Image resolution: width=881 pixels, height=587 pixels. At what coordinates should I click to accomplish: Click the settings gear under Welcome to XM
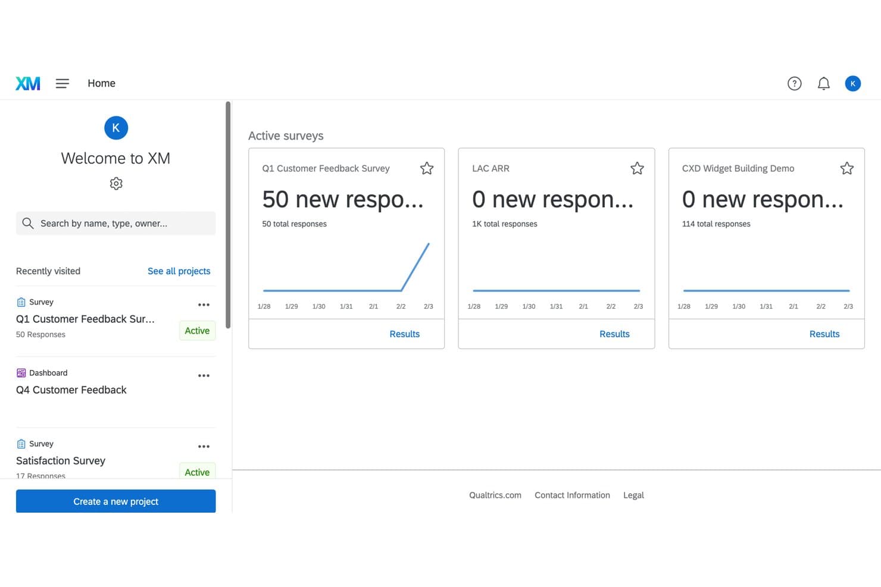[116, 183]
